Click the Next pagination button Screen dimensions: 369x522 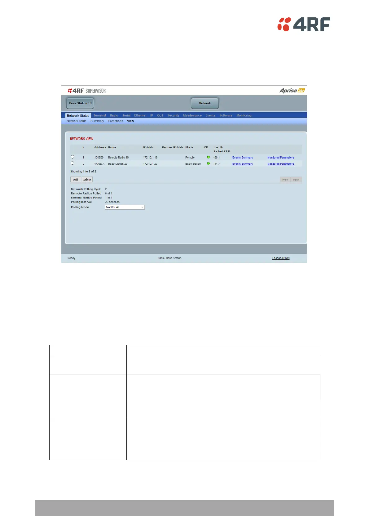pyautogui.click(x=296, y=180)
